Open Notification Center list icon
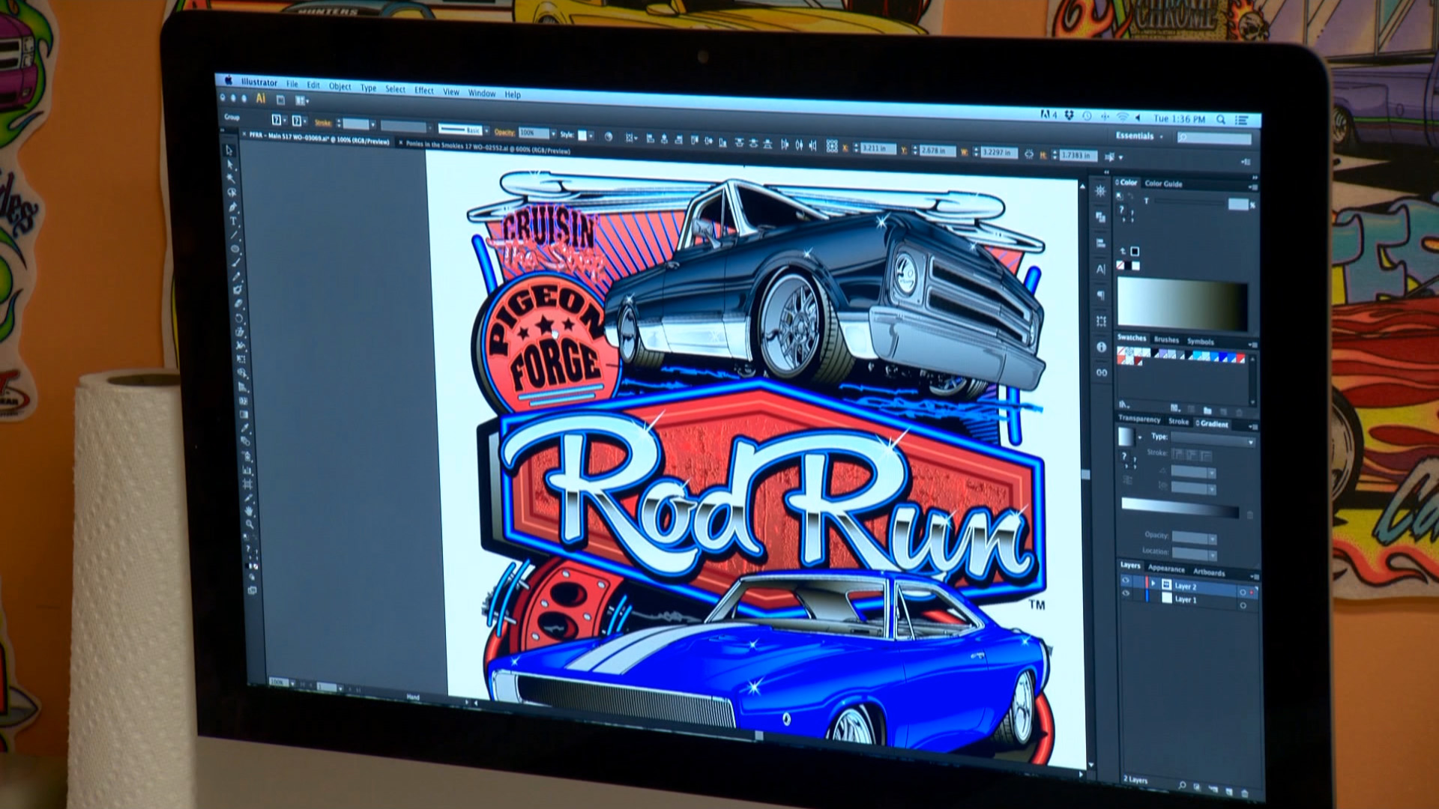 pos(1241,120)
